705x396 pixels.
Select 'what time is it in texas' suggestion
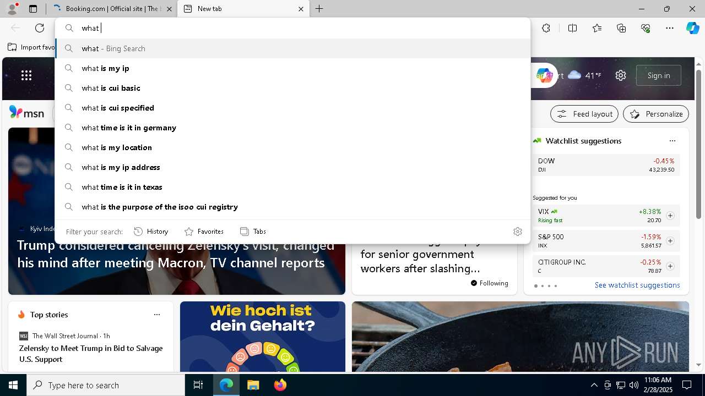click(x=292, y=187)
